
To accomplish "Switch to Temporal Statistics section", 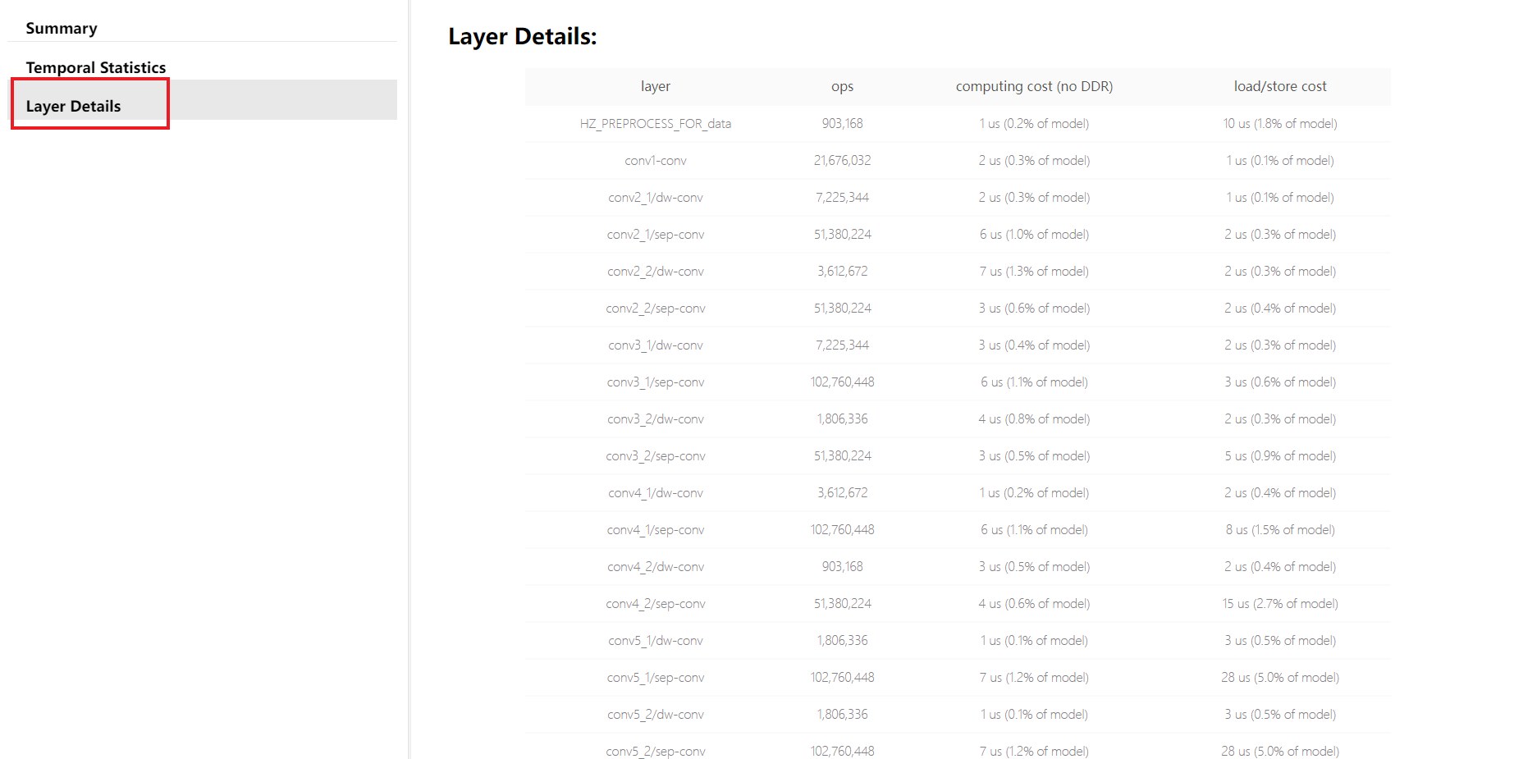I will pos(95,67).
